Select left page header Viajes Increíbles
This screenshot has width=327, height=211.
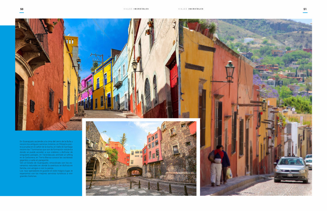[x=136, y=9]
